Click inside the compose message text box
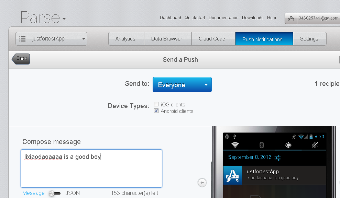Screen dimensions: 340x198 (x=91, y=168)
